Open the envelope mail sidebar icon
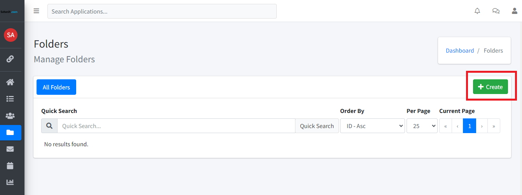This screenshot has width=522, height=195. coord(10,149)
